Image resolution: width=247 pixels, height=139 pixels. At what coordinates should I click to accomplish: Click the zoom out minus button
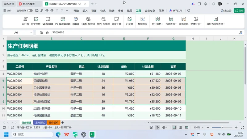tap(208, 127)
